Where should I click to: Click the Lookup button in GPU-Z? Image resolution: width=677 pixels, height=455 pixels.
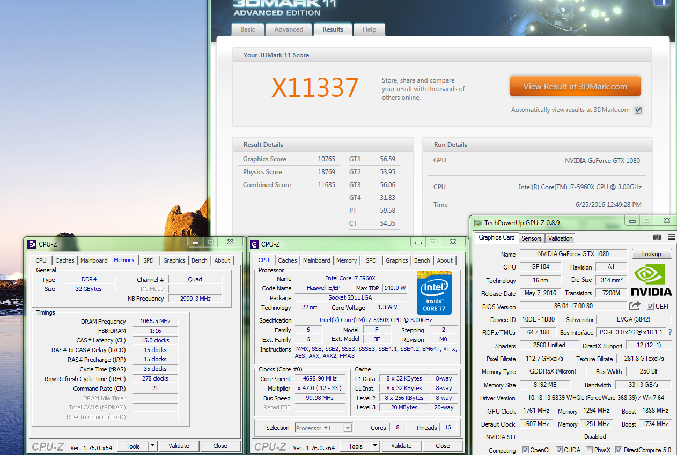click(x=651, y=254)
